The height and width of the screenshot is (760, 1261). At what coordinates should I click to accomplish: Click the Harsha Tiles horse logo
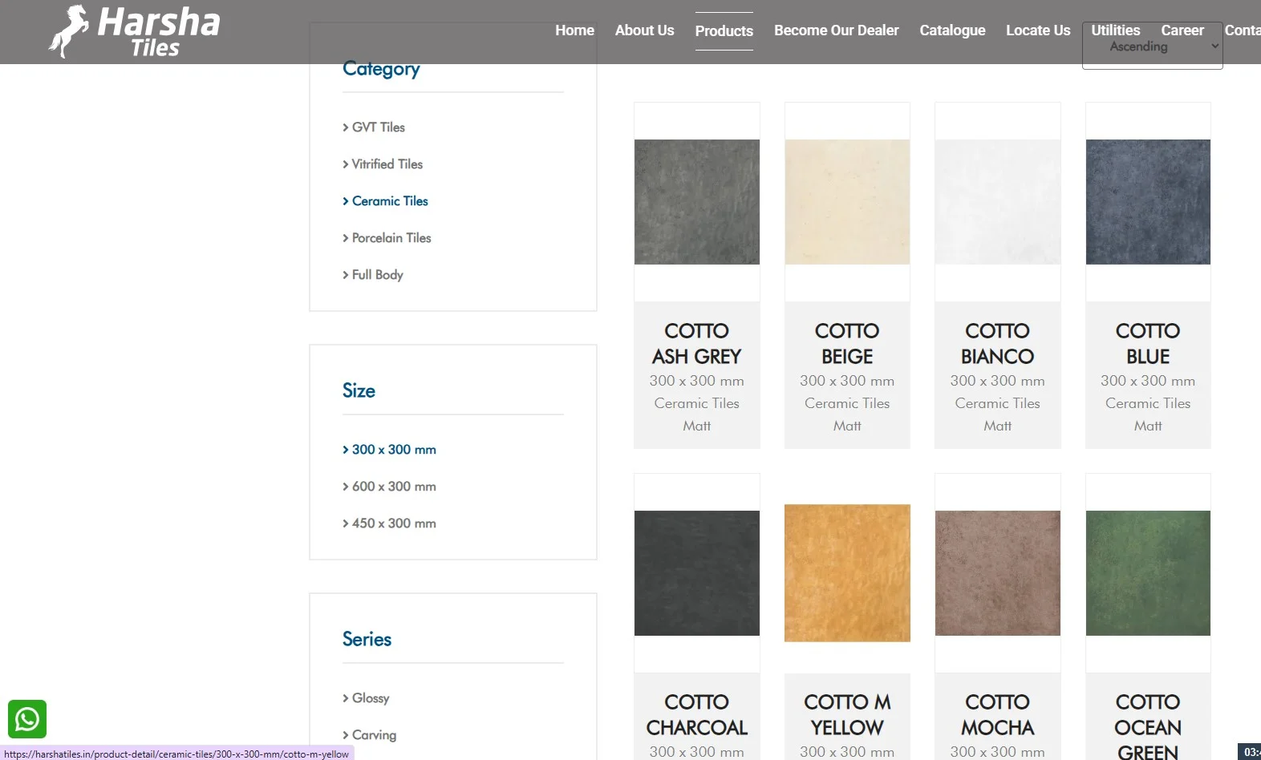135,32
